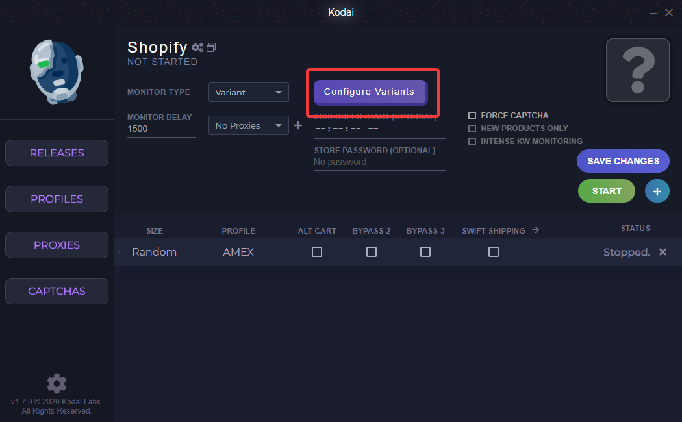This screenshot has height=422, width=682.
Task: Open the Monitor Type Variant dropdown
Action: click(x=248, y=92)
